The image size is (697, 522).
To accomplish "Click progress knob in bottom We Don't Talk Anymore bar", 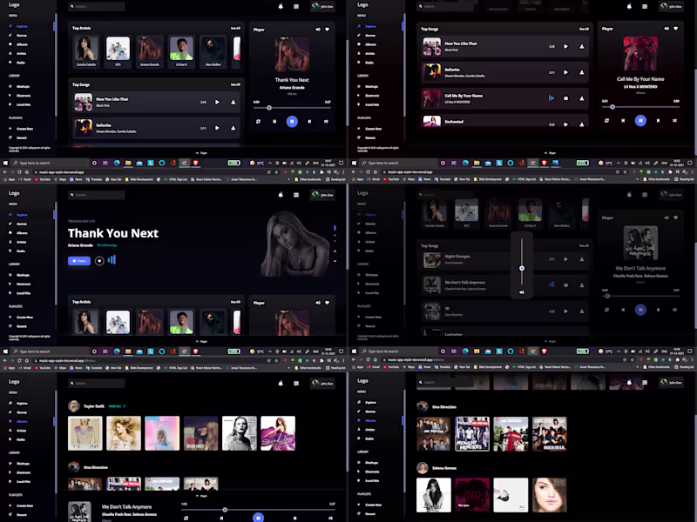I will click(225, 510).
